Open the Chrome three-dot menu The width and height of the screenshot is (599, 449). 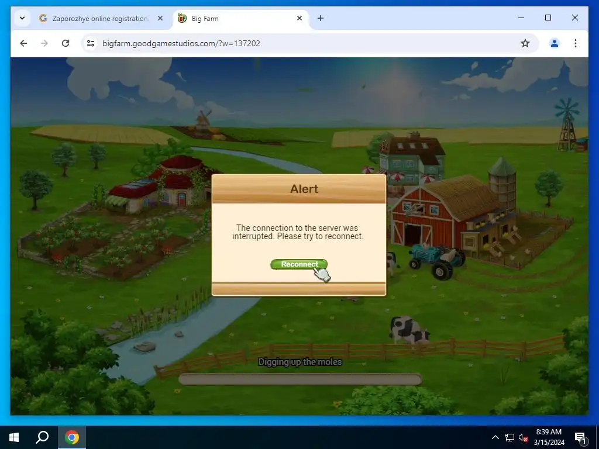(576, 43)
